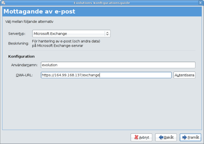
Task: Click the right blue arrow icon on Framåt
Action: [184, 137]
